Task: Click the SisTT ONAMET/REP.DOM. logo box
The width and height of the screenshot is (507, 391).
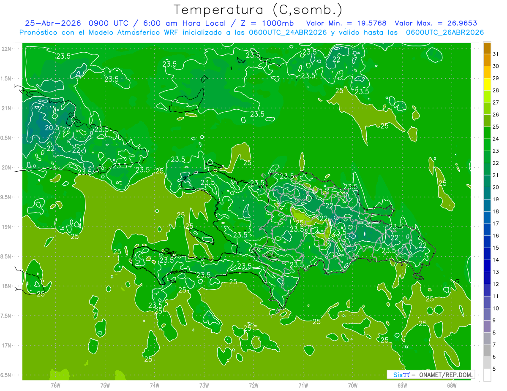Action: [x=431, y=375]
